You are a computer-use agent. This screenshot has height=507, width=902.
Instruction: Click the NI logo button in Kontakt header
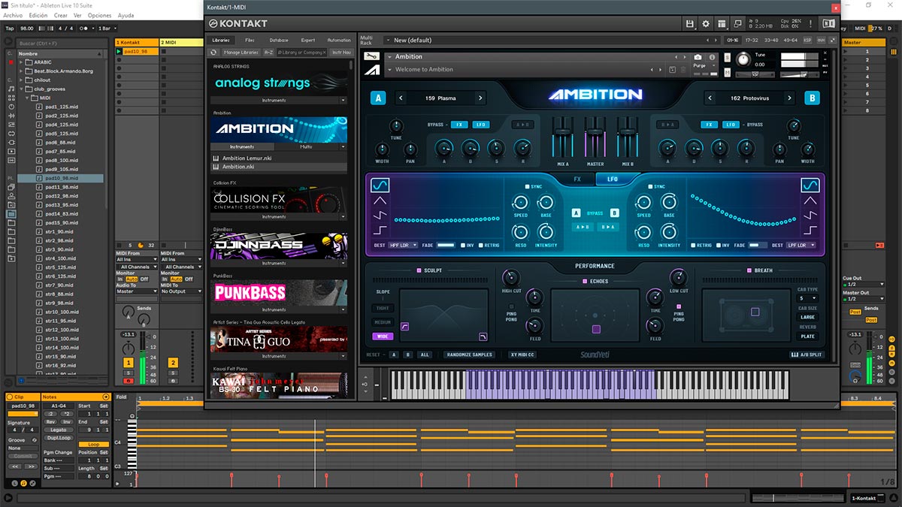[829, 24]
